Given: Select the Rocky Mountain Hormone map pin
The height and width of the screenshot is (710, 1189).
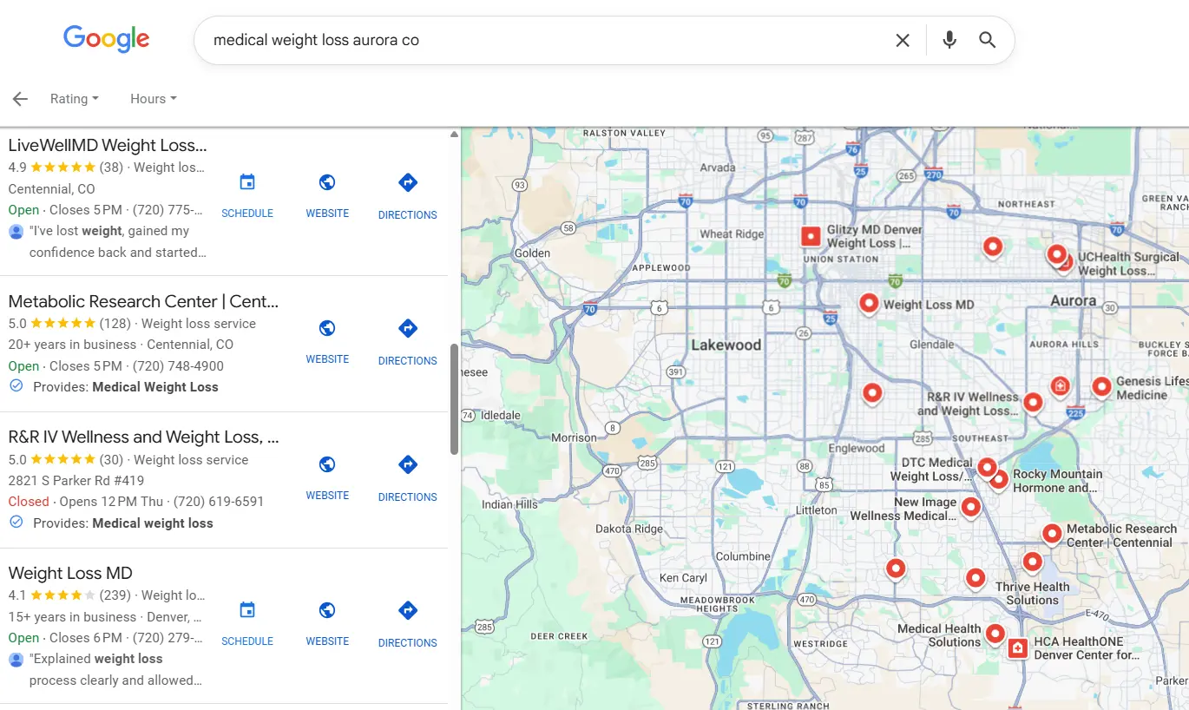Looking at the screenshot, I should pos(999,478).
